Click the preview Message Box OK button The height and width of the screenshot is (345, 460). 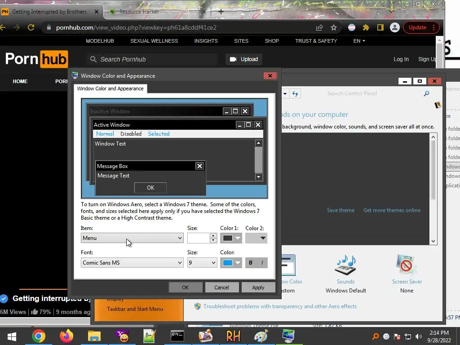(150, 188)
